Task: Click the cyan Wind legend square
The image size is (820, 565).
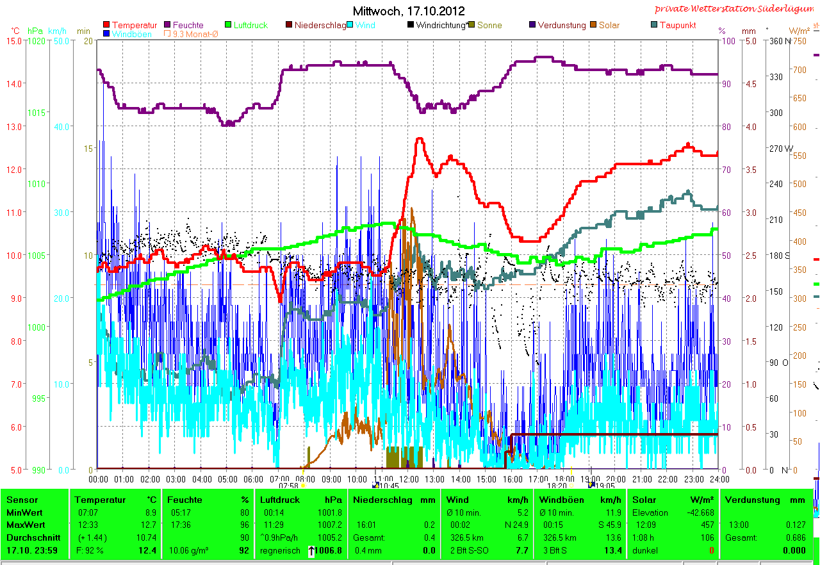Action: point(351,26)
